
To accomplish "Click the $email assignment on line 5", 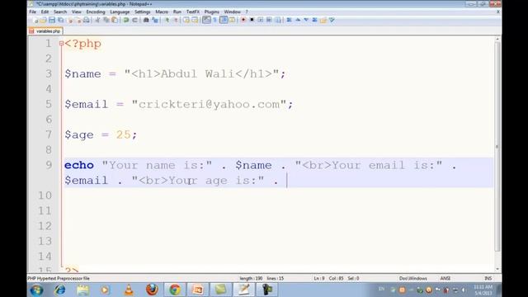I will [179, 105].
